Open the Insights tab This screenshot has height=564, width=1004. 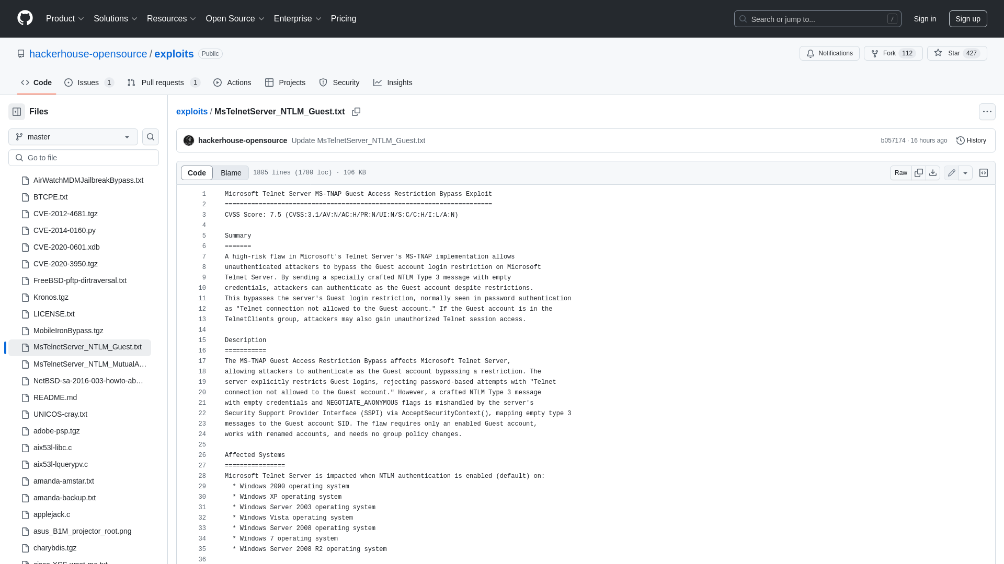point(393,83)
